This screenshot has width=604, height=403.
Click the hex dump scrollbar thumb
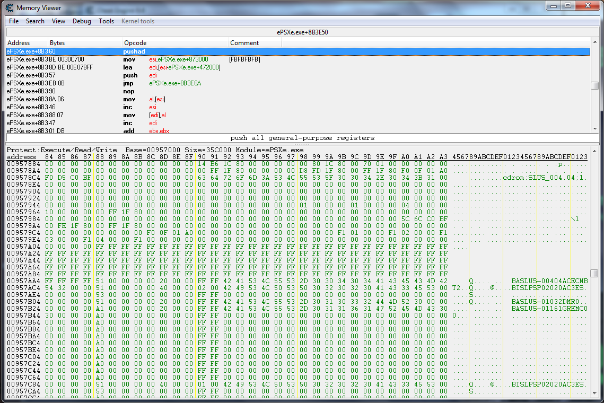click(x=594, y=273)
